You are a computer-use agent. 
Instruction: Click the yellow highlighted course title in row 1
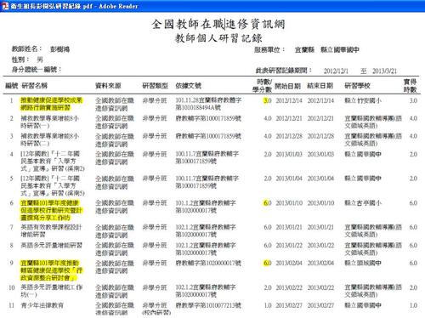pos(51,104)
